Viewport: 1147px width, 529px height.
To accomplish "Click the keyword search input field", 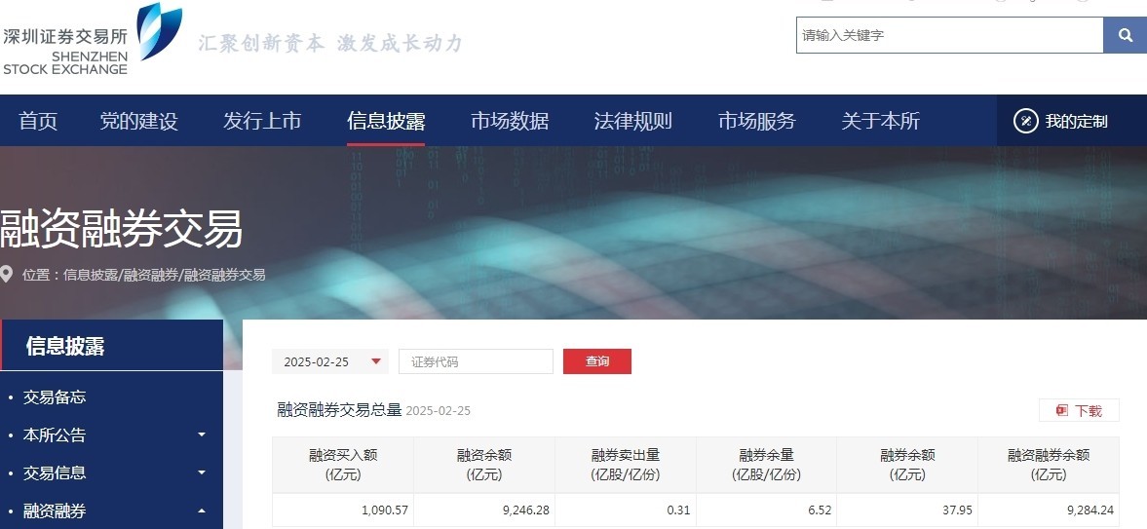I will click(948, 35).
